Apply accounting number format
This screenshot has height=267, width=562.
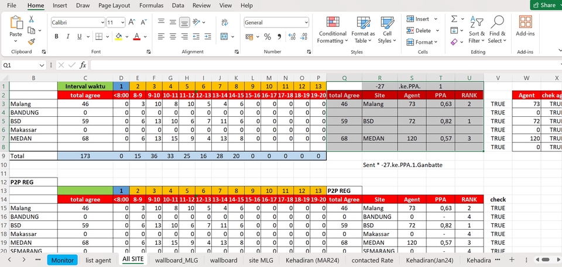pyautogui.click(x=249, y=36)
